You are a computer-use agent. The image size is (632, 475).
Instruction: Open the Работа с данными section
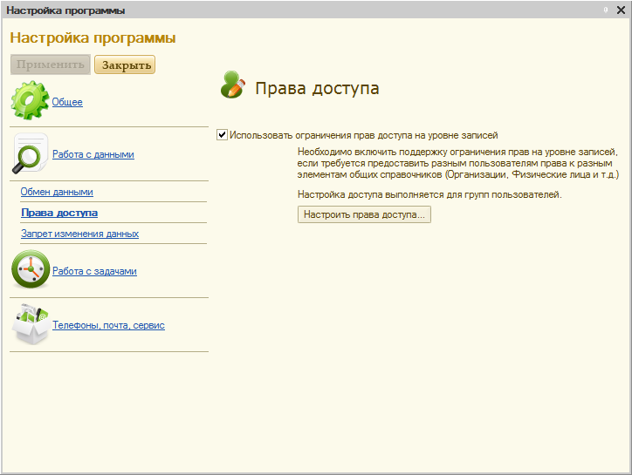[x=93, y=154]
